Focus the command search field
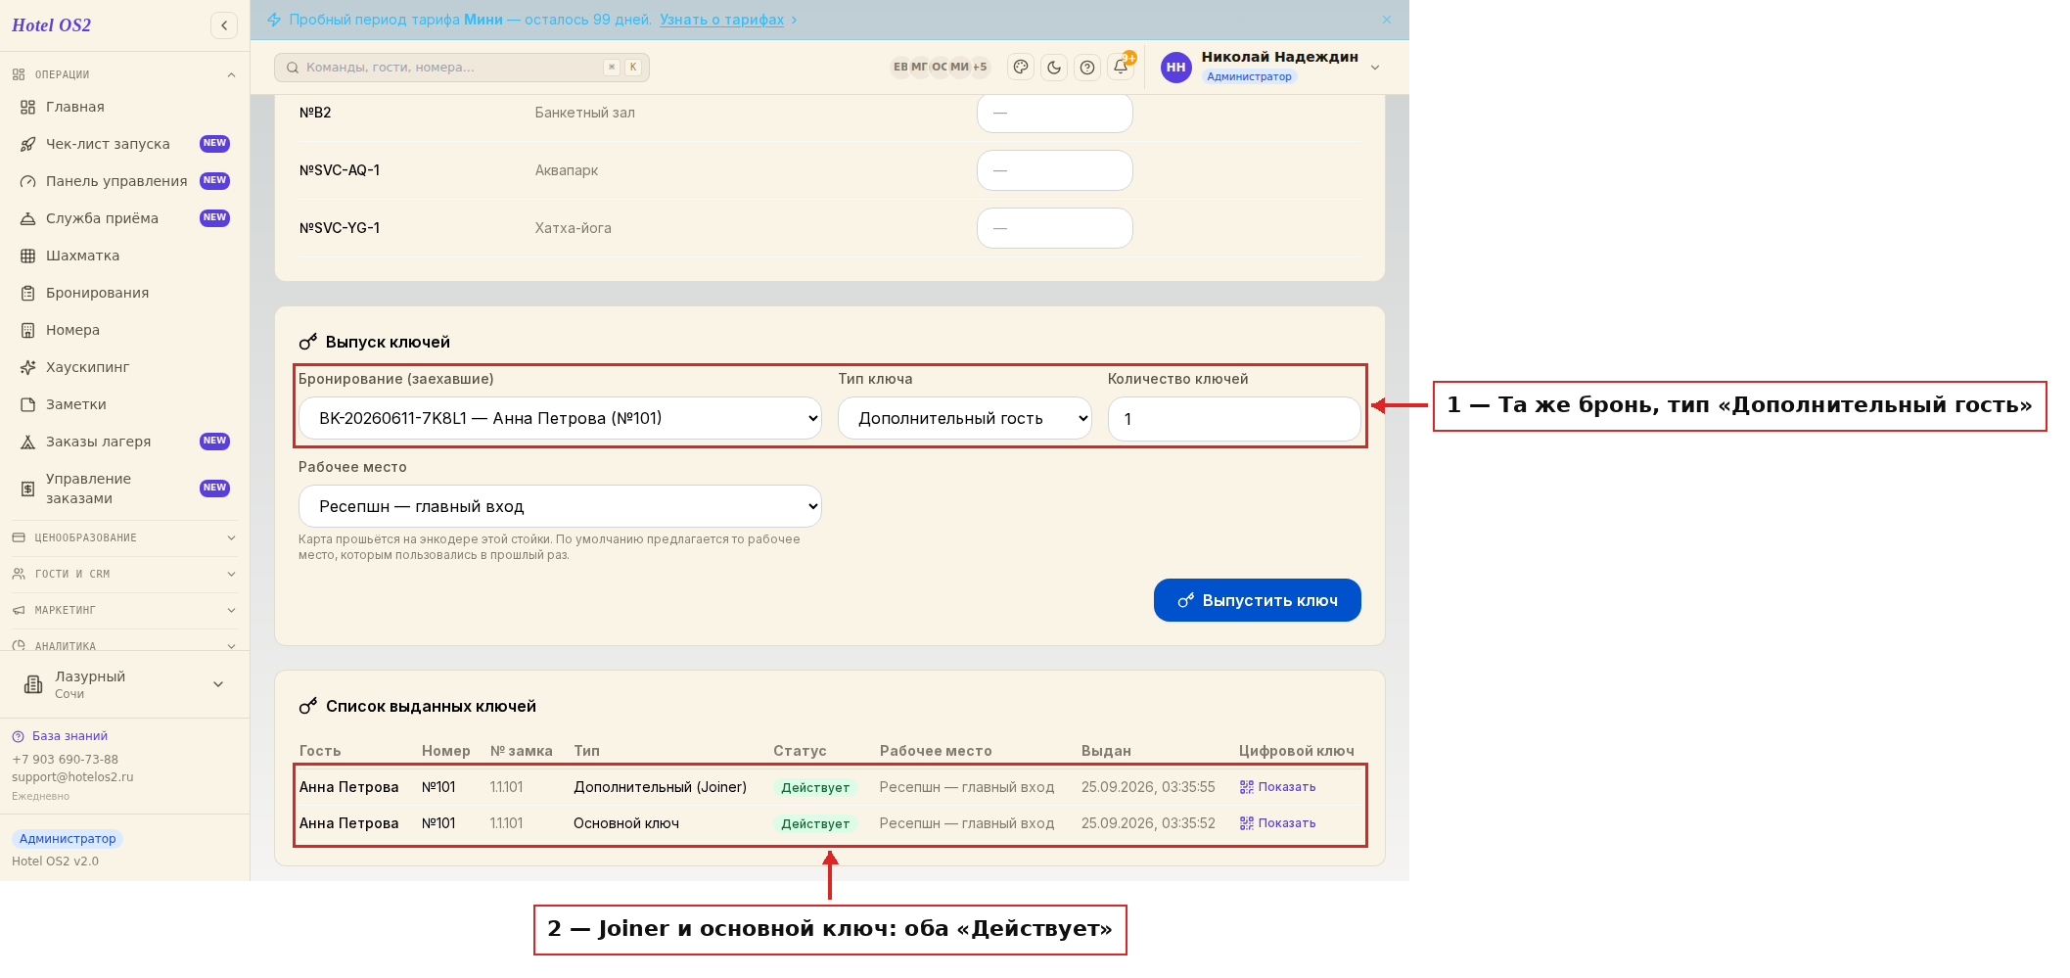Image resolution: width=2070 pixels, height=978 pixels. 462,68
